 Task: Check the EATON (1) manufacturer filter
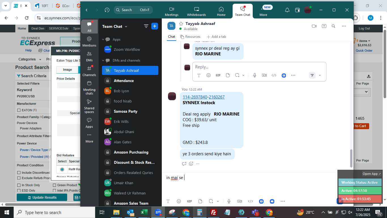tap(19, 110)
